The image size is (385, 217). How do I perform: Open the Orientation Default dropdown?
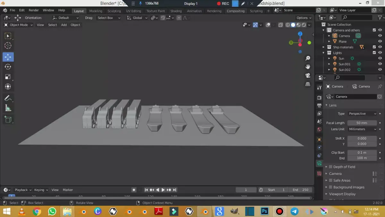tap(66, 18)
